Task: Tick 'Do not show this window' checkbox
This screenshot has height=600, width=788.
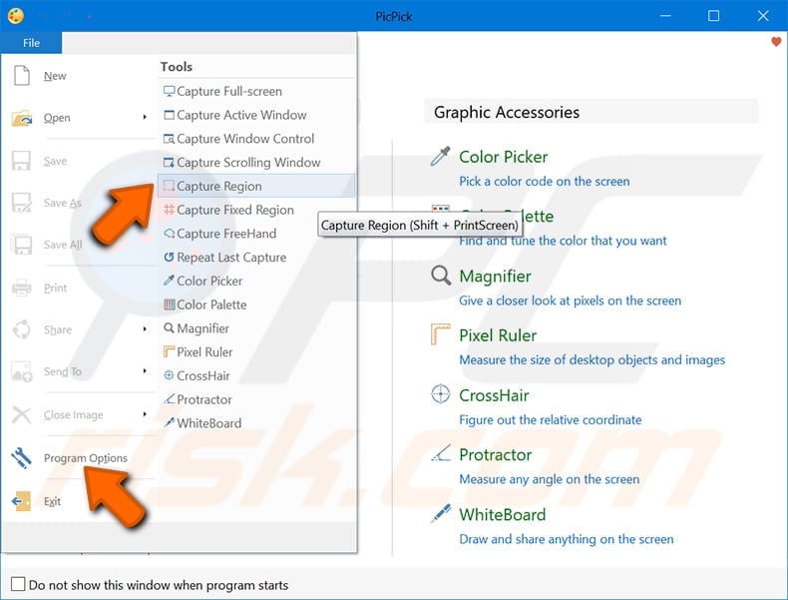Action: pyautogui.click(x=18, y=584)
